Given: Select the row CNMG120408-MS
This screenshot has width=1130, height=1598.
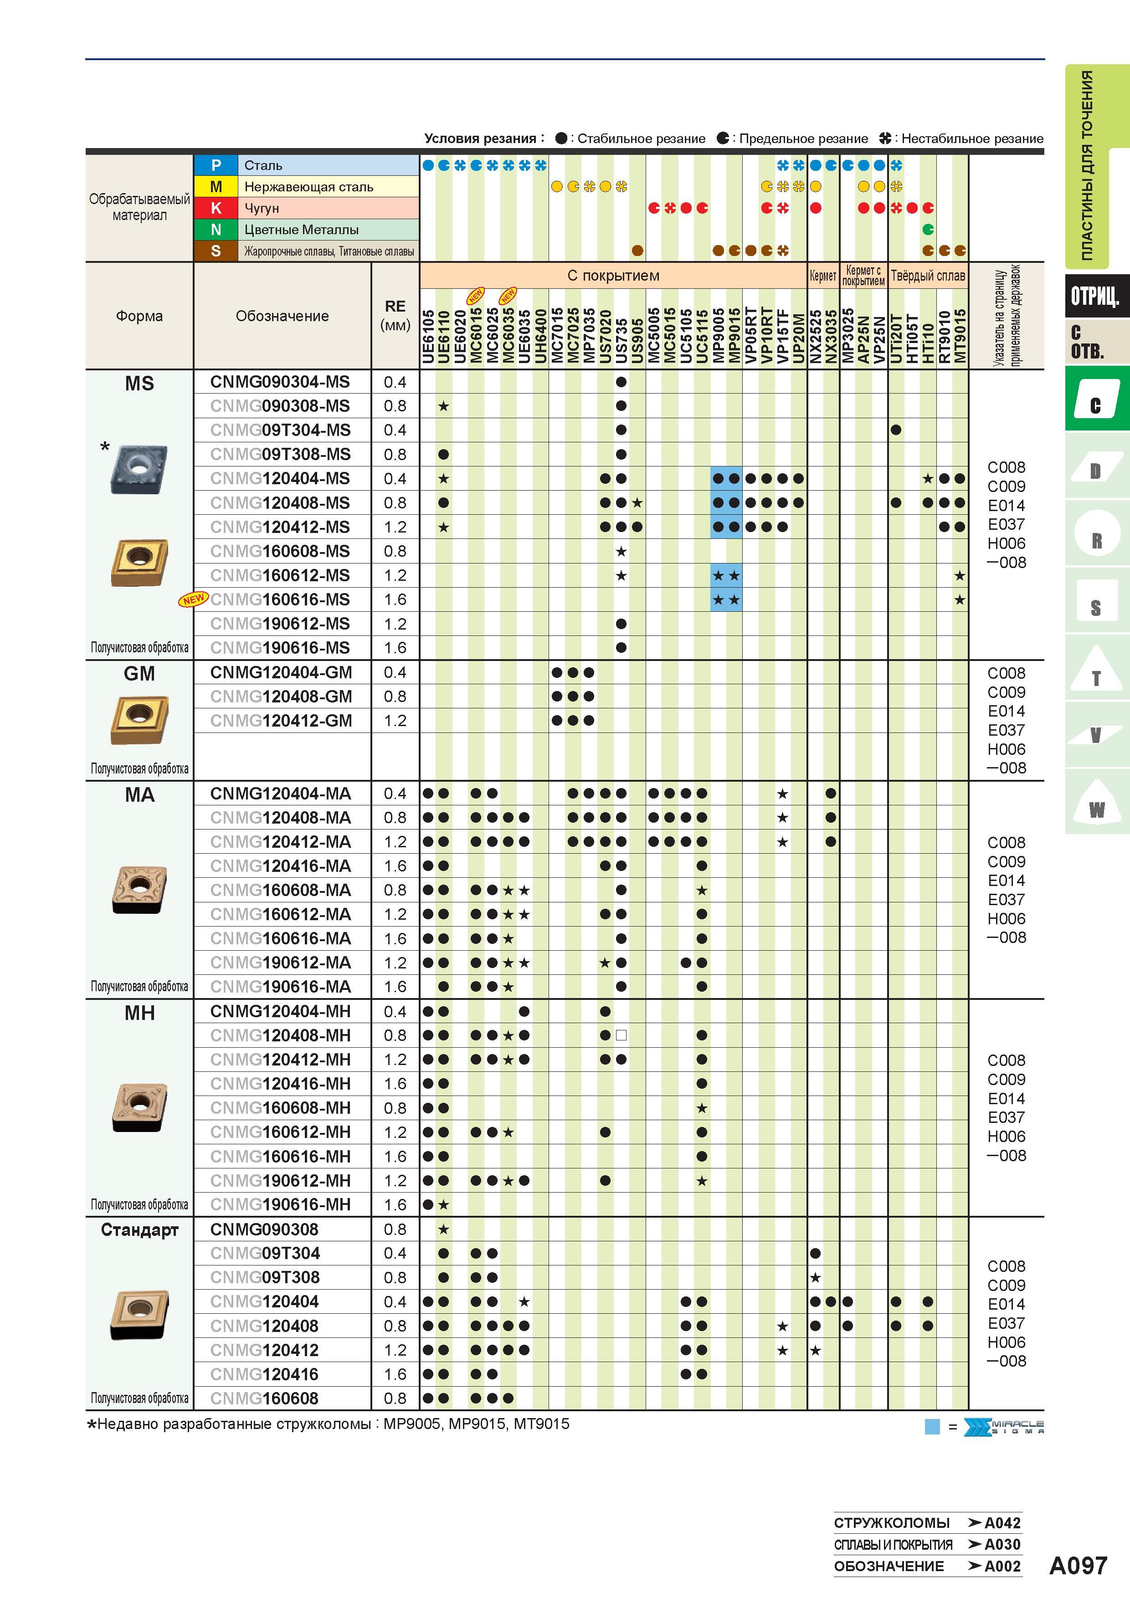Looking at the screenshot, I should (x=581, y=502).
